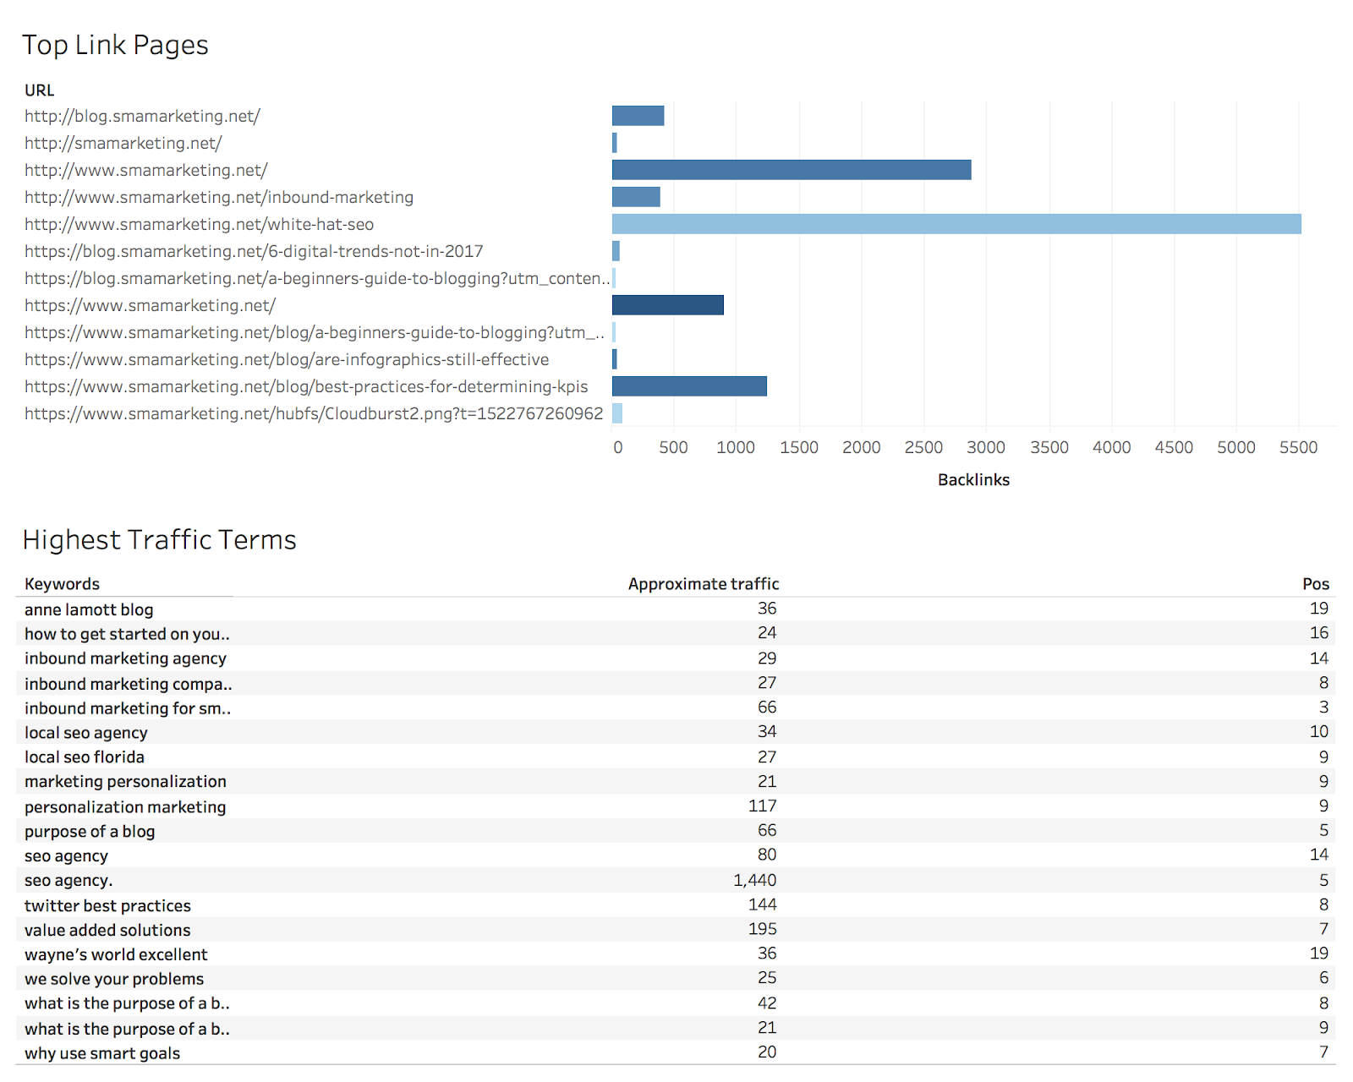Click the Top Link Pages title
Image resolution: width=1353 pixels, height=1082 pixels.
[115, 46]
